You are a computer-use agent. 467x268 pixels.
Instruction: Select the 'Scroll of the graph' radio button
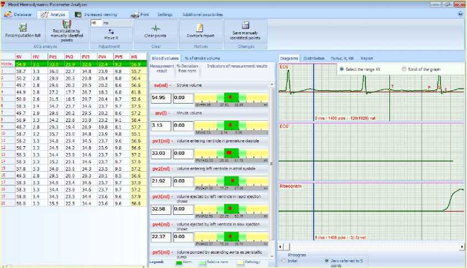coord(403,69)
